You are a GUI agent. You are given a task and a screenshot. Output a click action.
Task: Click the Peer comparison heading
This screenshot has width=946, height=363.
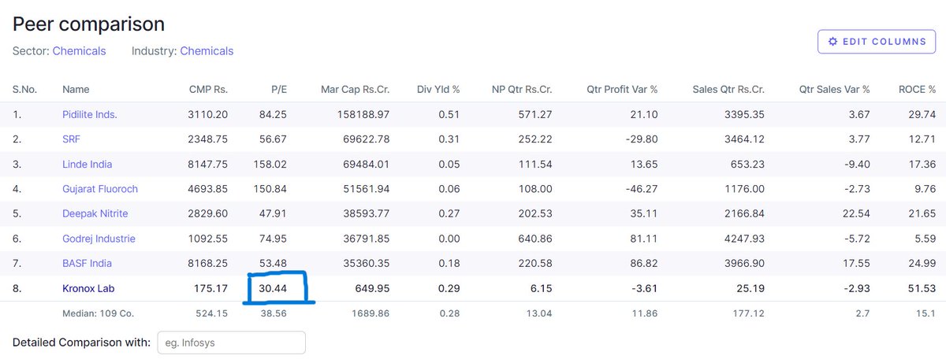tap(88, 24)
